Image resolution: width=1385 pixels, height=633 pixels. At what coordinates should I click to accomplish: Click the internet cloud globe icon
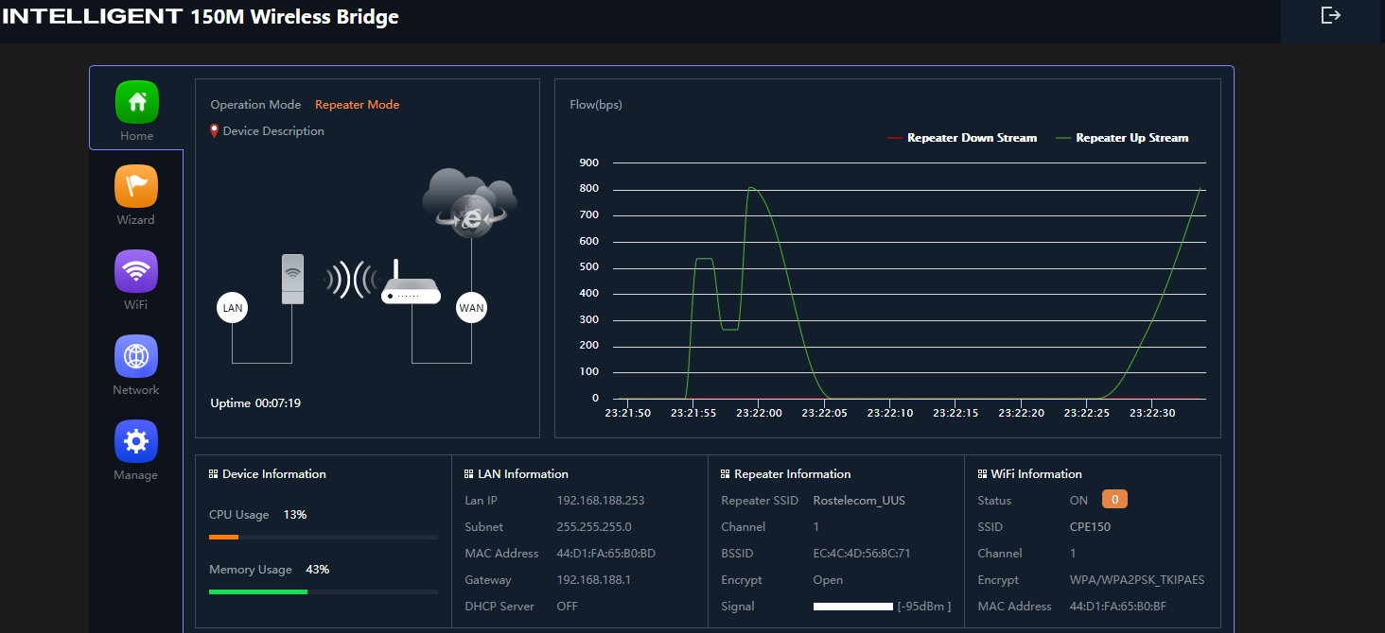coord(469,201)
